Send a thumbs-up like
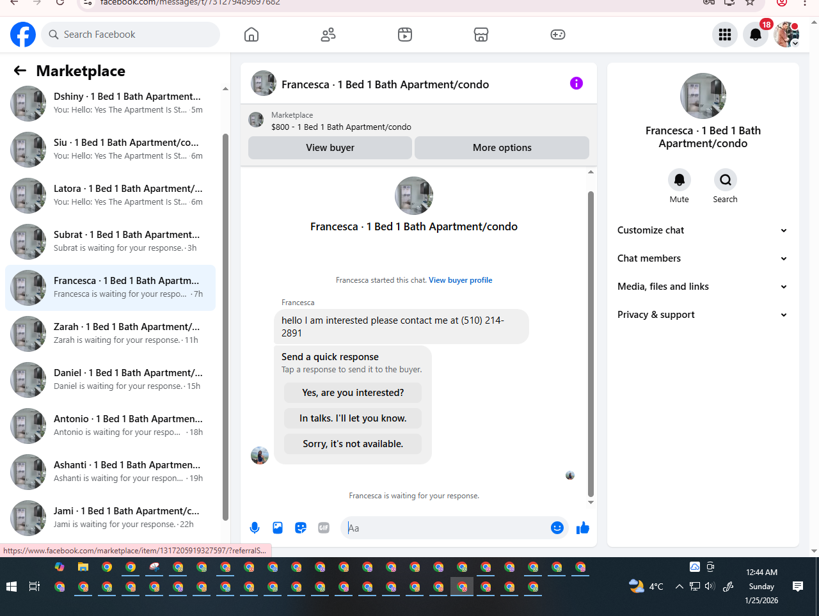 click(583, 528)
